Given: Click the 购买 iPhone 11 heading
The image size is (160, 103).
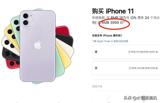Looking at the screenshot, I should (113, 11).
